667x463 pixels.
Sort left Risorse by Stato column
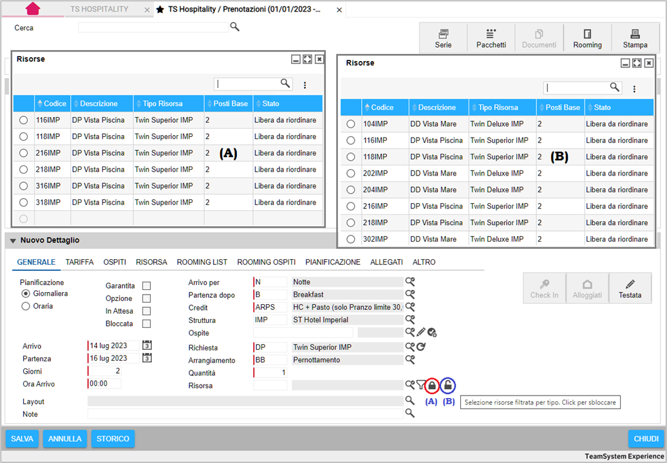(288, 104)
